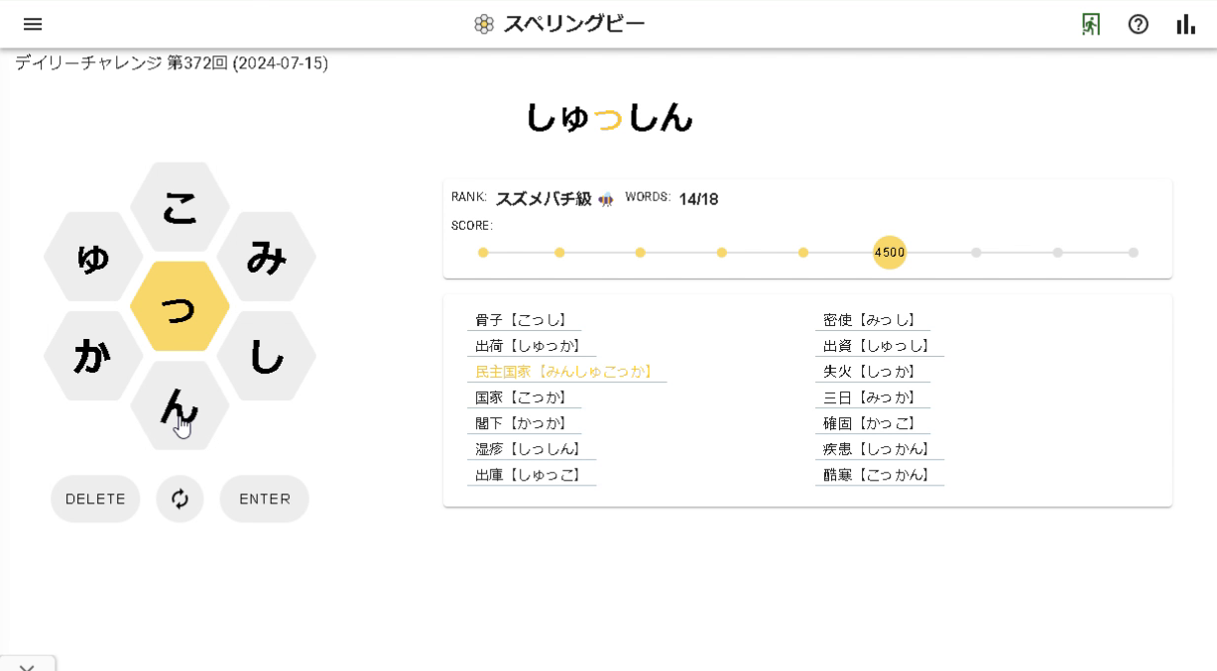The image size is (1217, 671).
Task: Select the center yellow っ hexagon
Action: click(180, 307)
